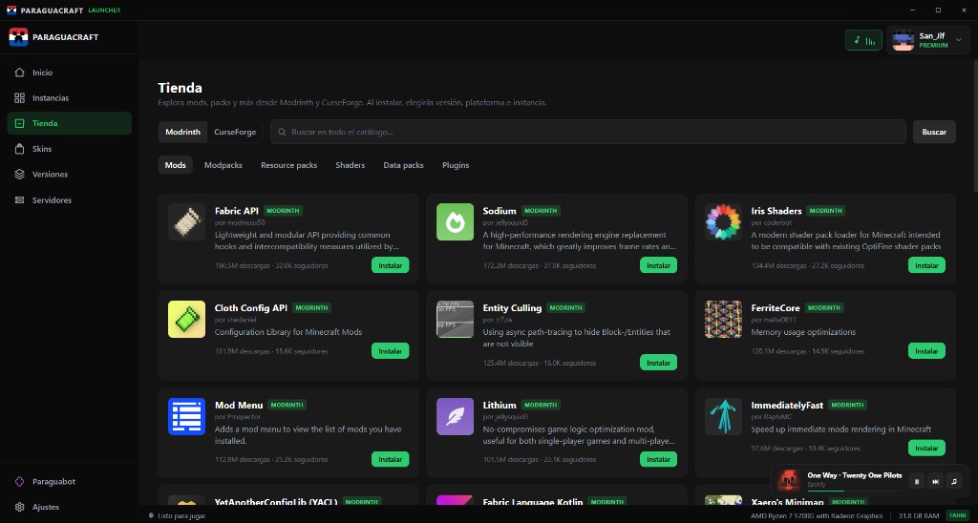This screenshot has width=978, height=523.
Task: Switch source to Modrinth
Action: click(182, 132)
